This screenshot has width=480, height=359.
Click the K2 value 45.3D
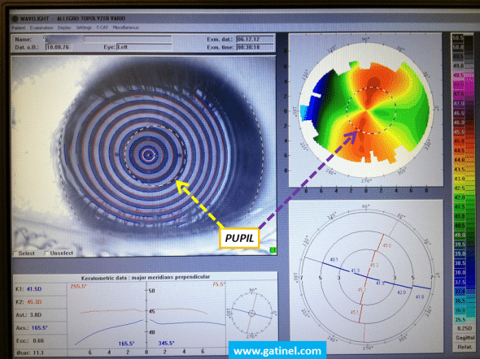point(34,302)
